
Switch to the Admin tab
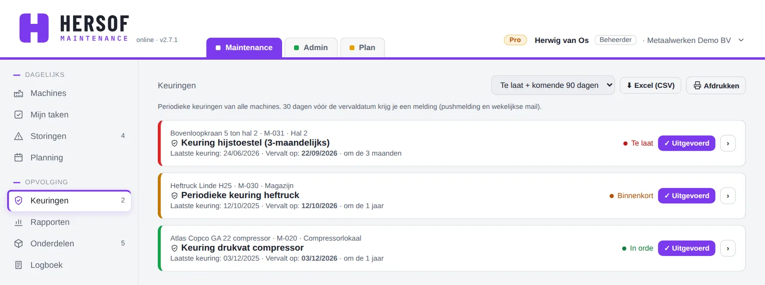311,48
